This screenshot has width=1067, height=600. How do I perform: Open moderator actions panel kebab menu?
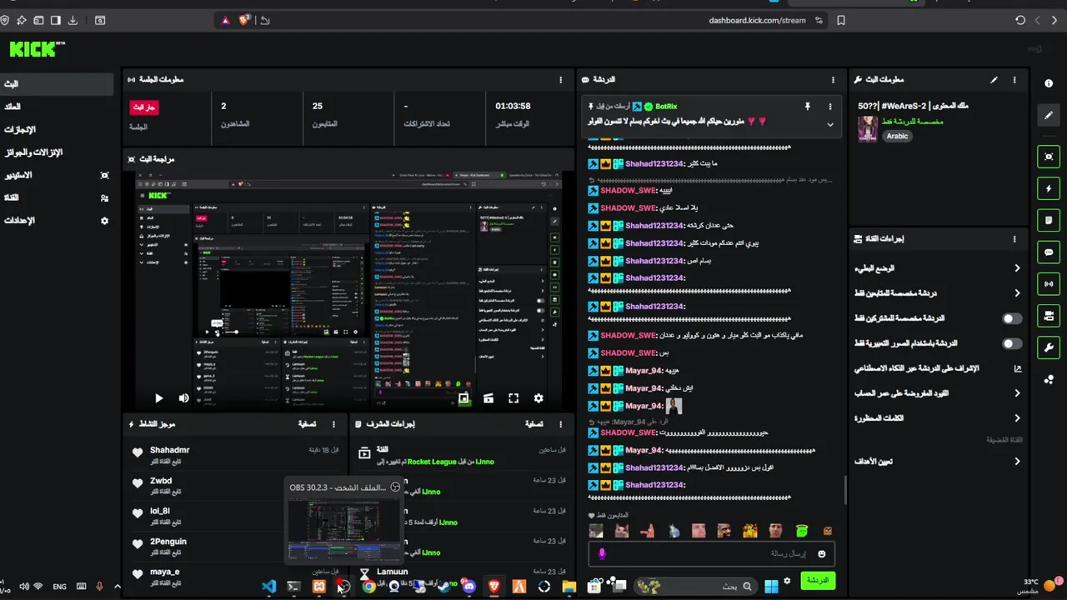561,424
